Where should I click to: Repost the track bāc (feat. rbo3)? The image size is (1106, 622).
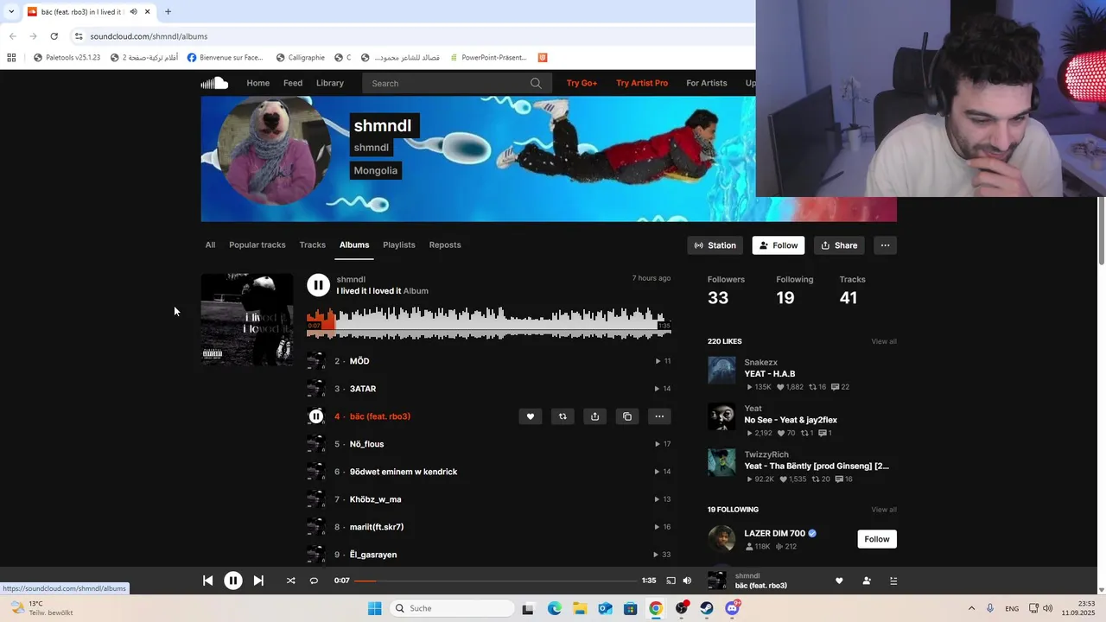(563, 416)
